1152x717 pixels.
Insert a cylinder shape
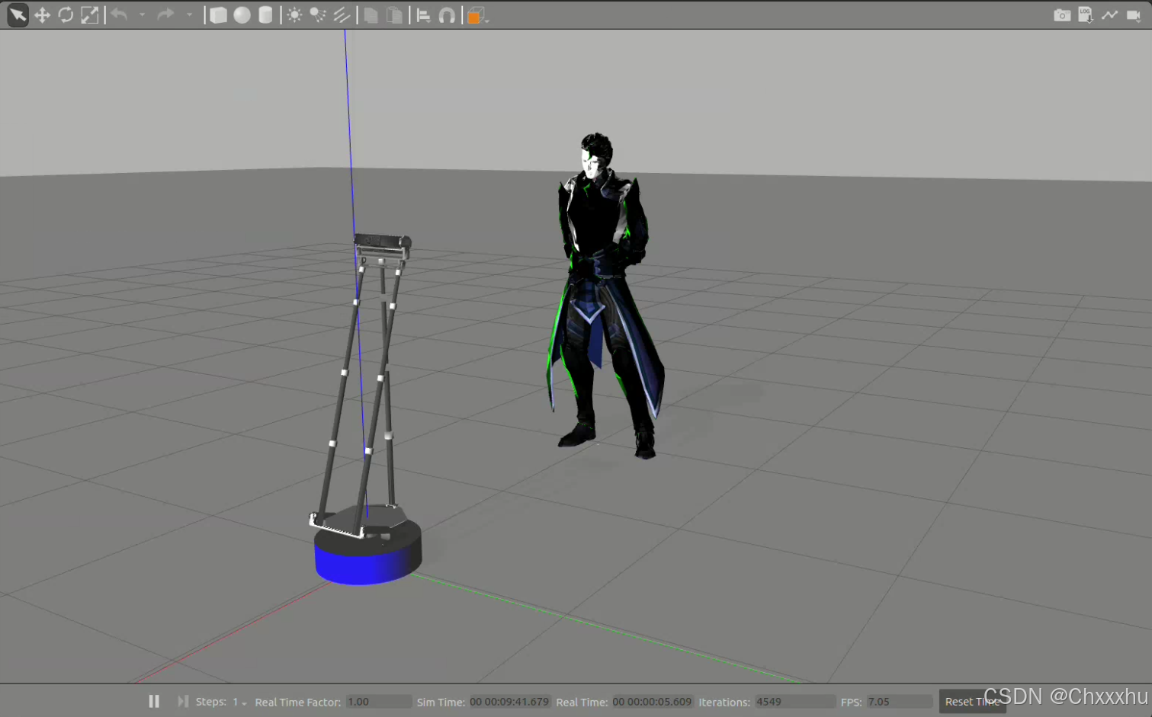[x=265, y=15]
